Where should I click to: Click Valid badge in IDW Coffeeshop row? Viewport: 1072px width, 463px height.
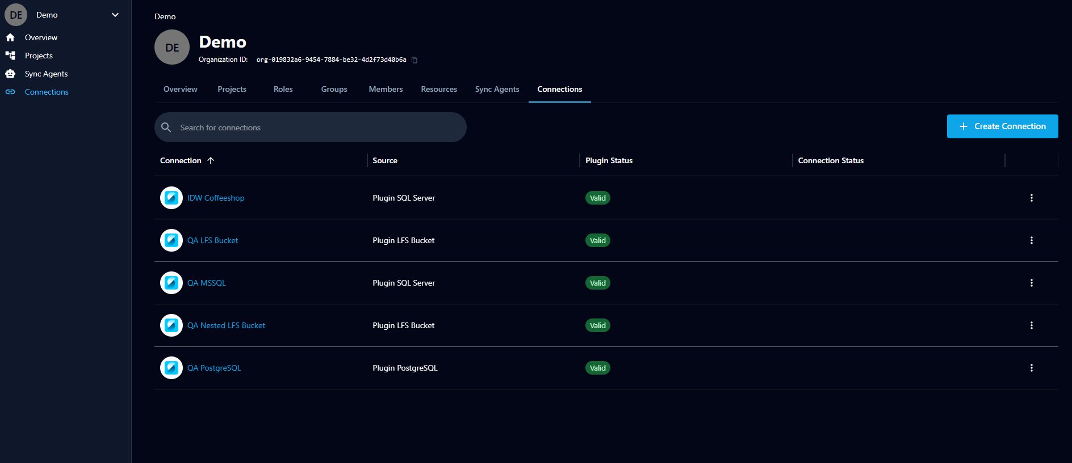598,198
